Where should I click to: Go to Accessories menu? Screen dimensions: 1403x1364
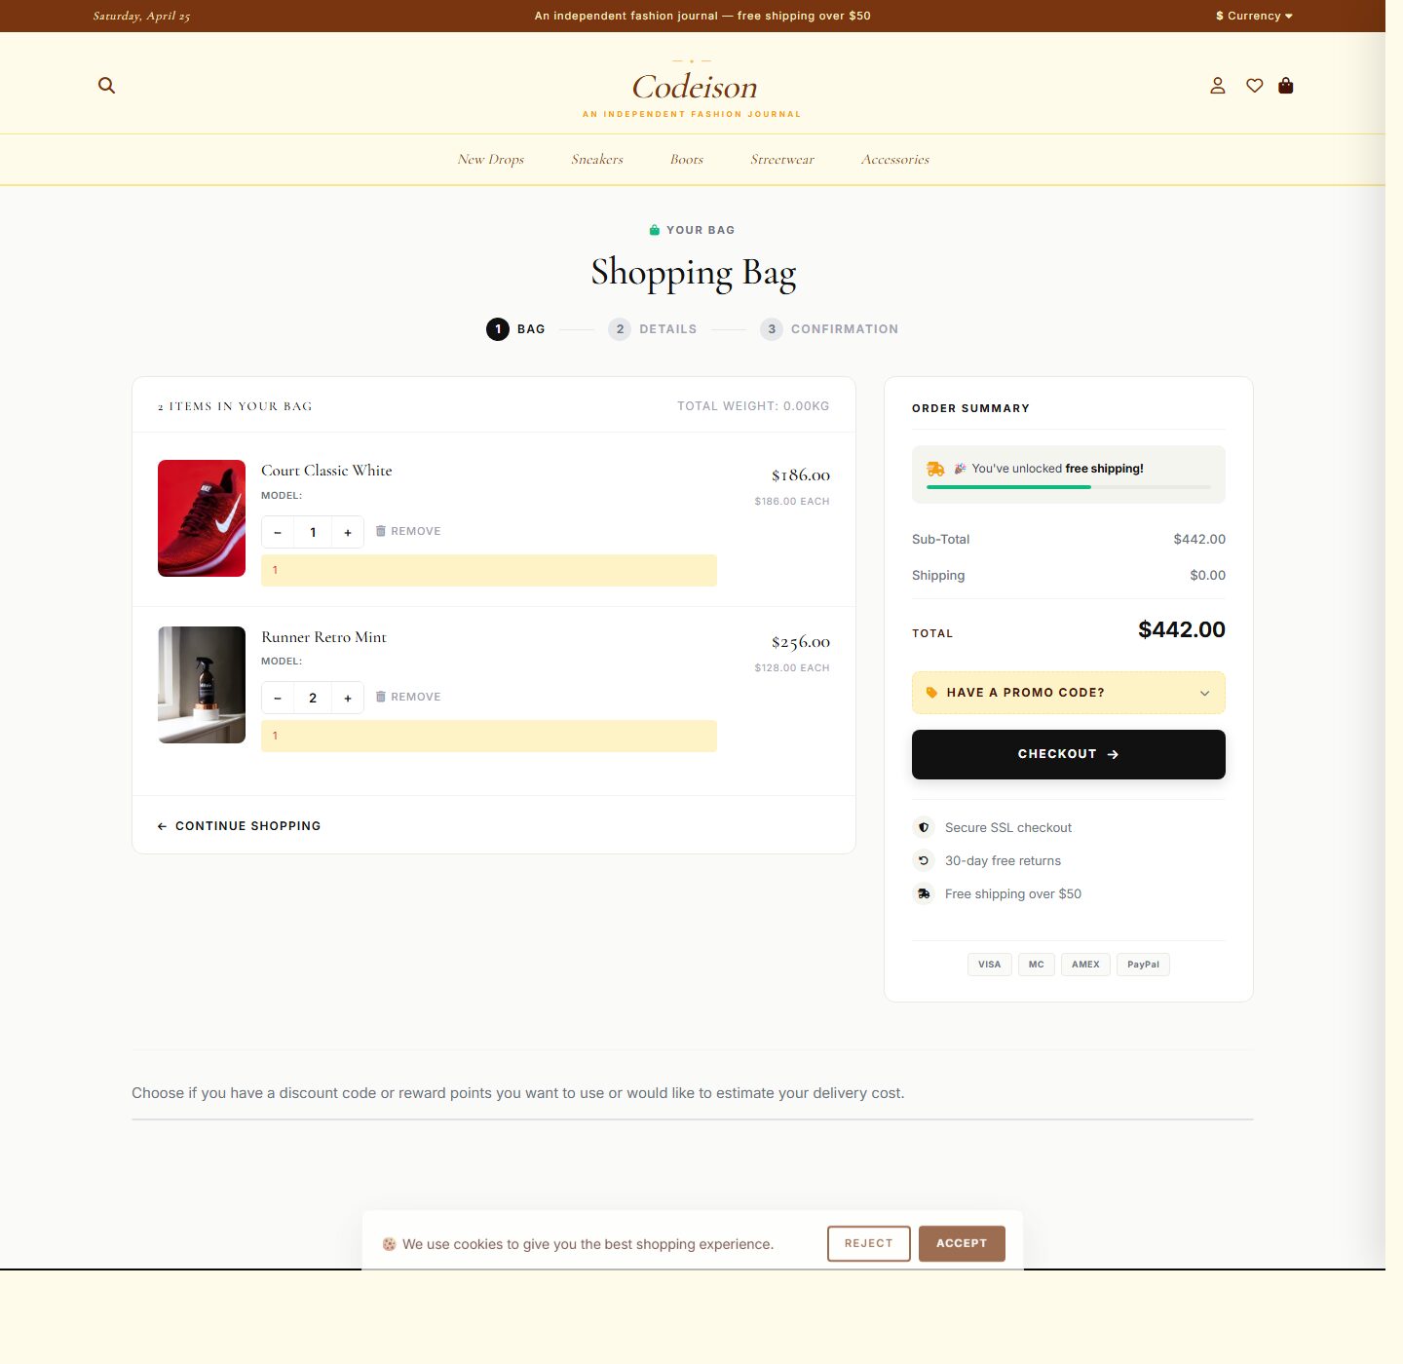[x=895, y=159]
